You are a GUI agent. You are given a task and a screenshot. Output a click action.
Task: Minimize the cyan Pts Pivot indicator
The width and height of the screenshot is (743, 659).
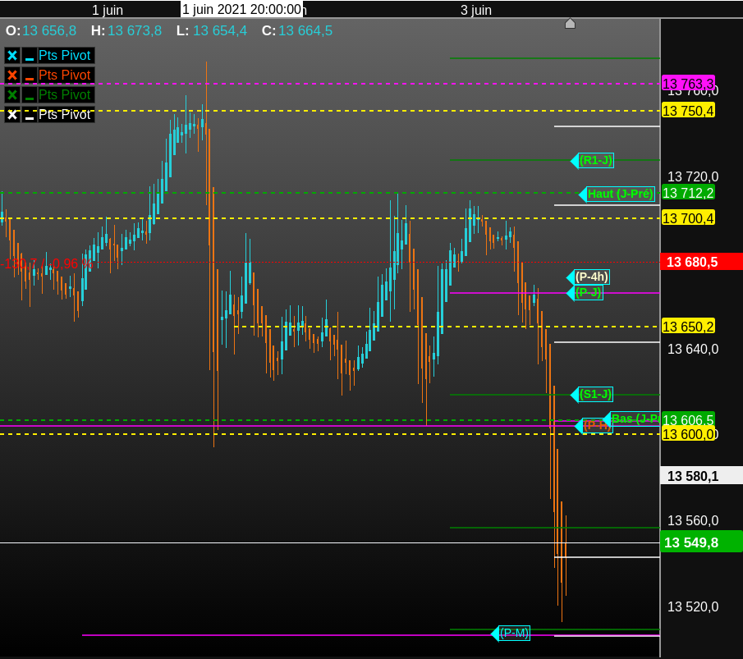point(30,56)
